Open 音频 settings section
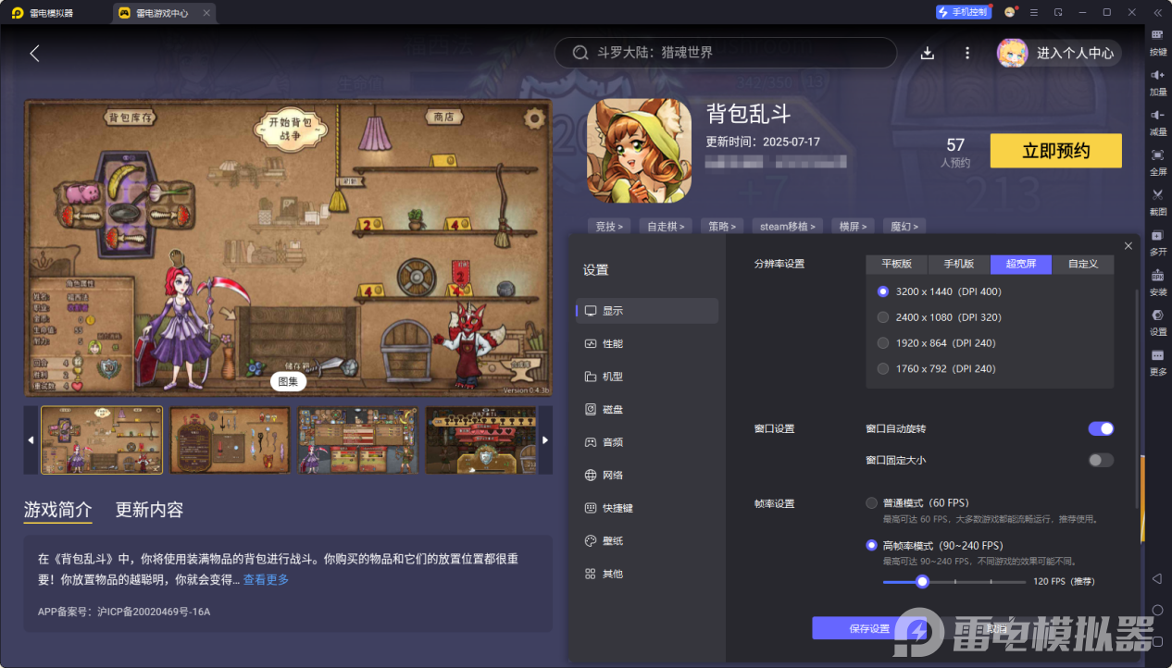The width and height of the screenshot is (1172, 668). (647, 442)
